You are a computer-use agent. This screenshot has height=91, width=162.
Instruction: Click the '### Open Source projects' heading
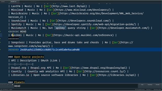tap(26, 57)
